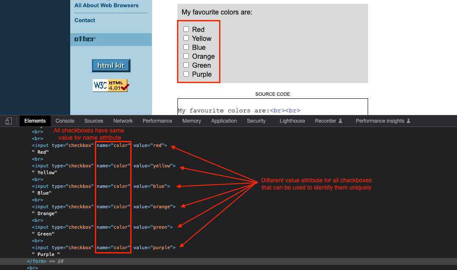Check the Red checkbox

coord(186,29)
